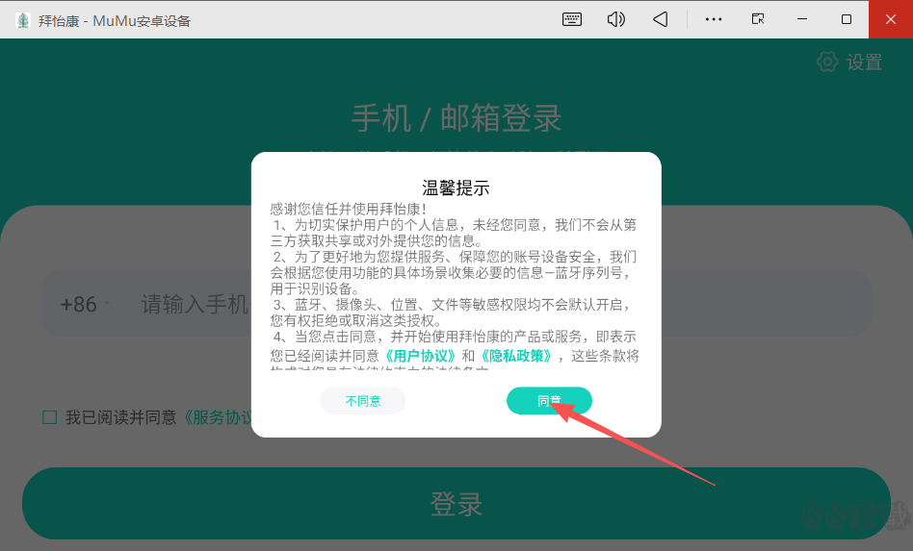Click the 手机 / 邮箱登录 heading

(456, 118)
